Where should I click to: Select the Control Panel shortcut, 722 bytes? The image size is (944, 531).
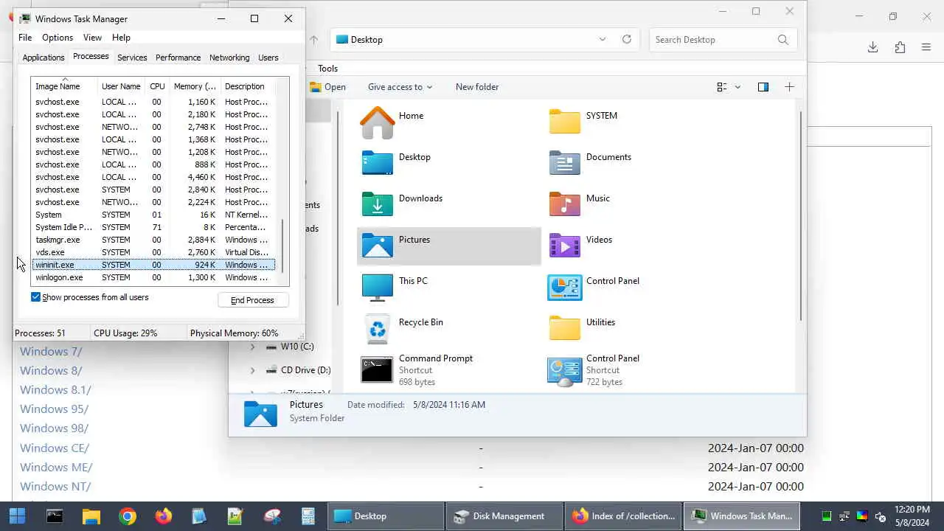click(564, 370)
